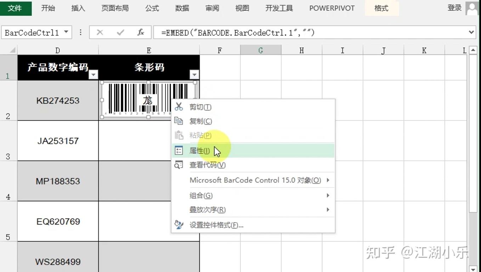The height and width of the screenshot is (272, 481).
Task: Click the Paste clipboard icon beside 粘贴
Action: pos(178,135)
